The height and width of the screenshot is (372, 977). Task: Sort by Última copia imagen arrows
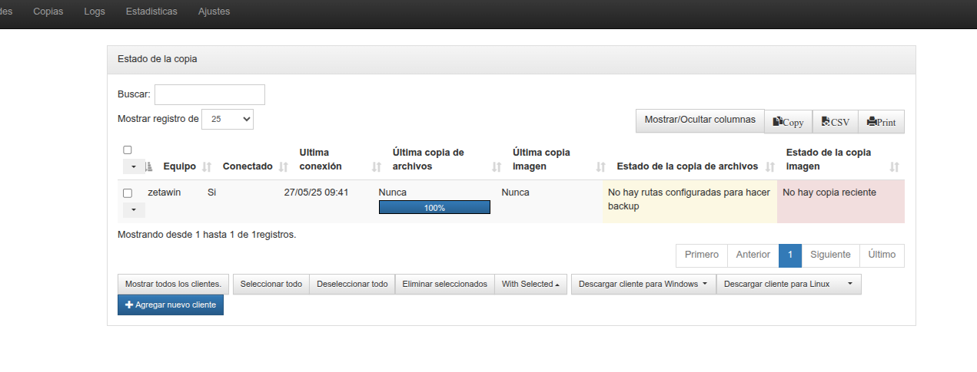tap(601, 166)
